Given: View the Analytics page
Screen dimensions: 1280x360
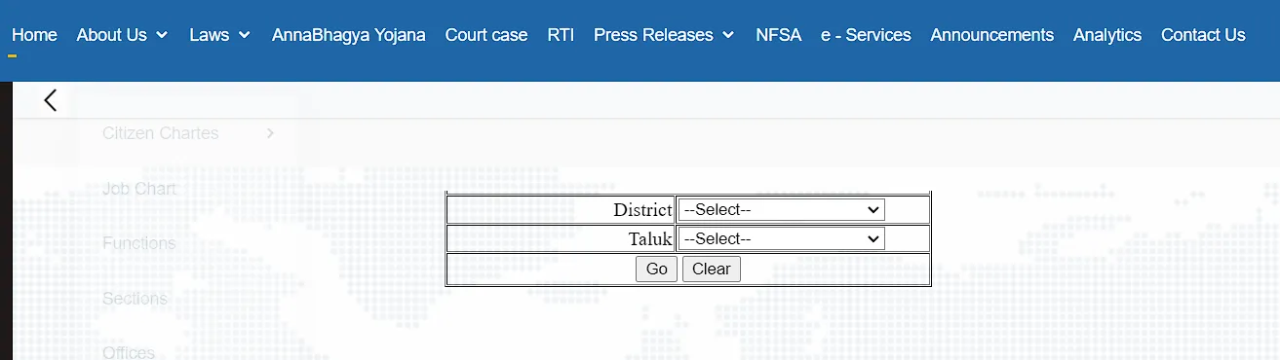Looking at the screenshot, I should (1107, 35).
